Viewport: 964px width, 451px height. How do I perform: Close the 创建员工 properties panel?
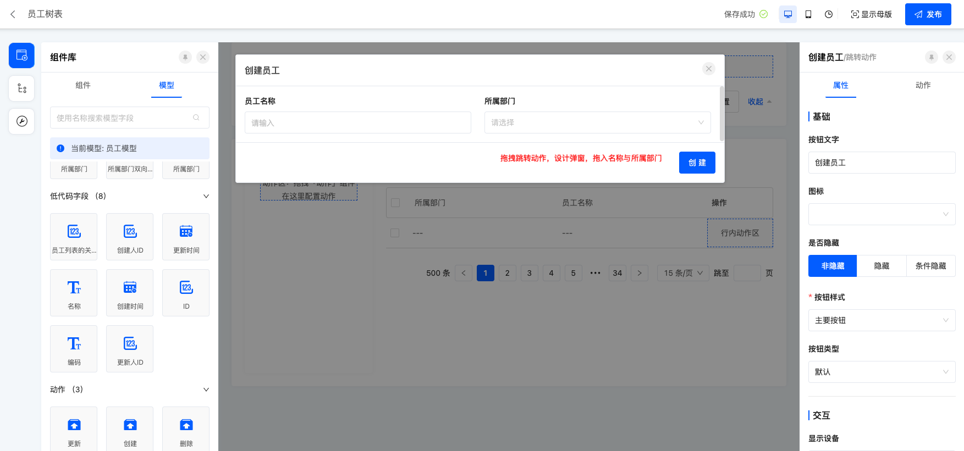(x=949, y=57)
